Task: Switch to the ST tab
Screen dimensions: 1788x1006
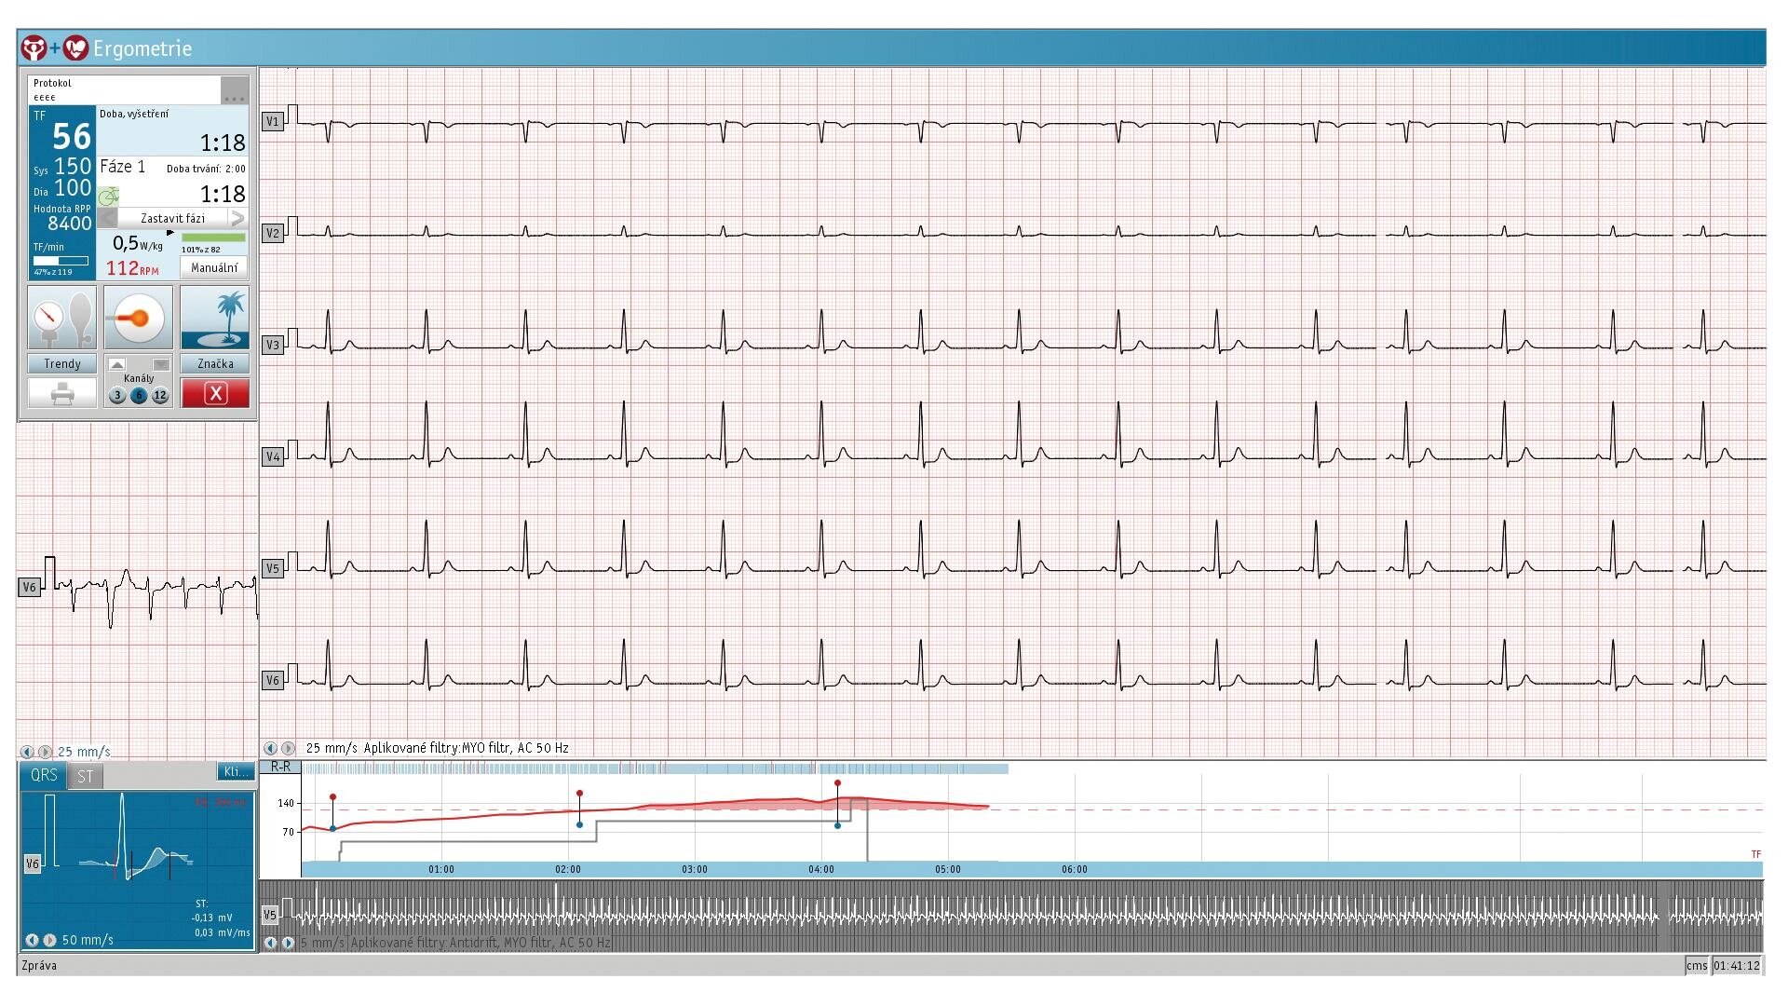Action: (85, 775)
